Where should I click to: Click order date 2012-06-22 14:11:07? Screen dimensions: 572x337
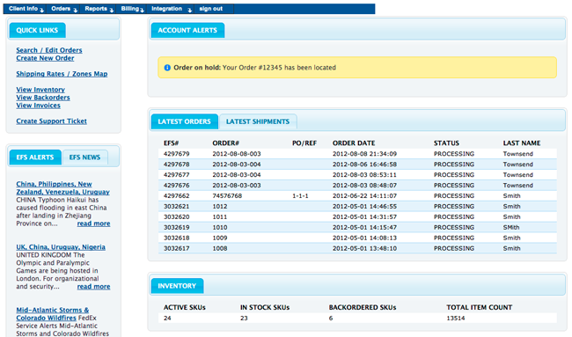point(364,196)
